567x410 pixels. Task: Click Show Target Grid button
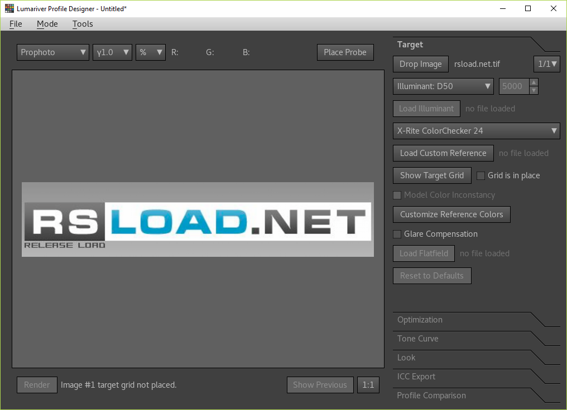pos(432,175)
